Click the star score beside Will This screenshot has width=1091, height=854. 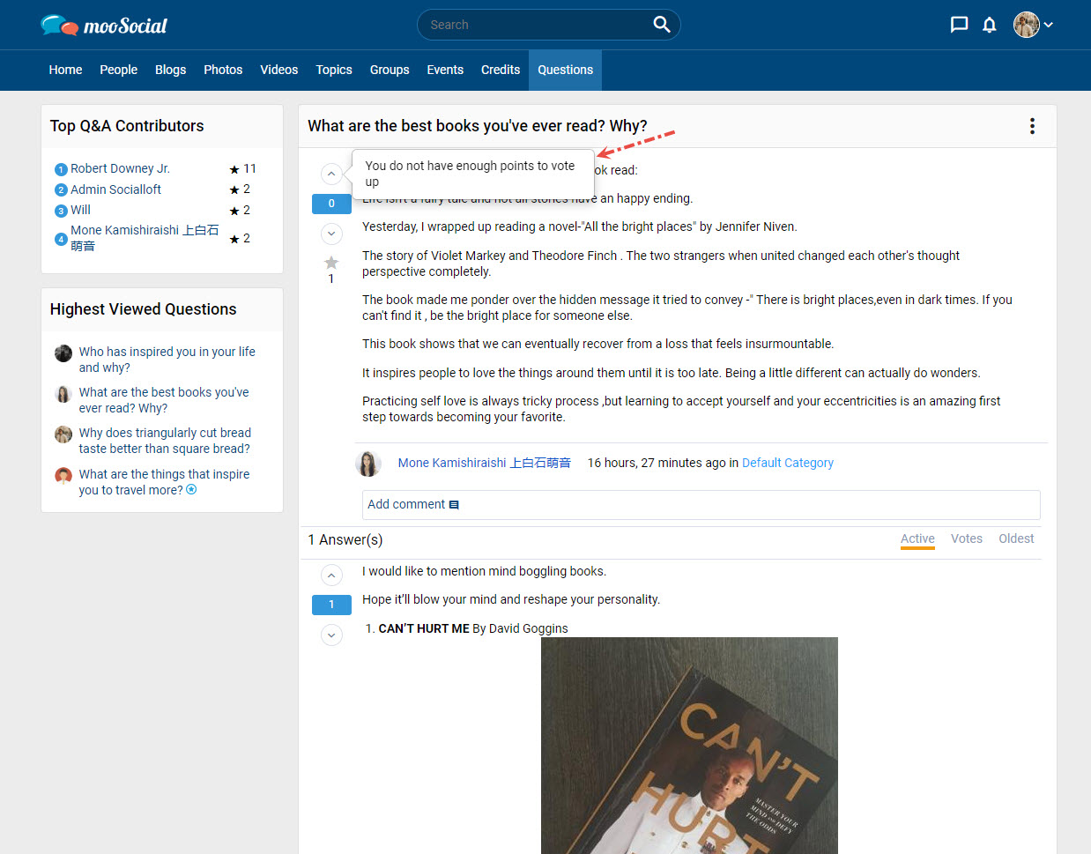pos(240,210)
